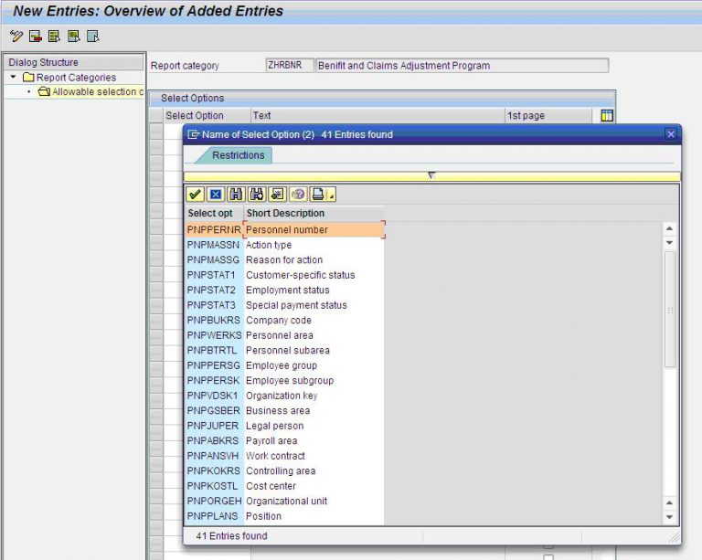Click the Select Options table title bar
Viewport: 702px width, 560px height.
pos(382,98)
